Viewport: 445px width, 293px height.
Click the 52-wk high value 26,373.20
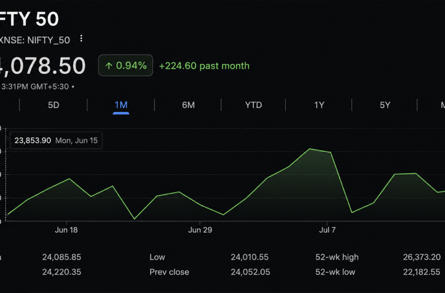tap(422, 257)
